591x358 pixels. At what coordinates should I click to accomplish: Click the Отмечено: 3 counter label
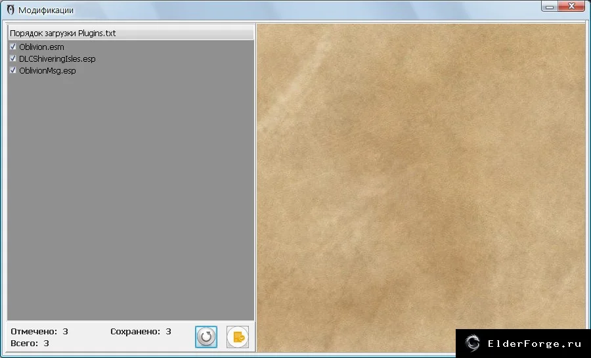coord(39,332)
